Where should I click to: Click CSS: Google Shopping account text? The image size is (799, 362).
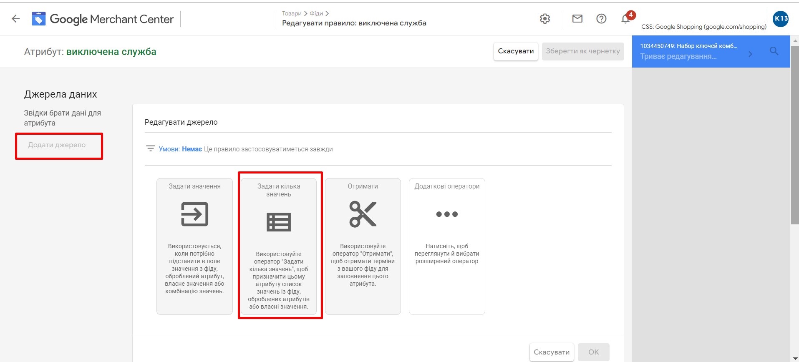click(x=704, y=27)
